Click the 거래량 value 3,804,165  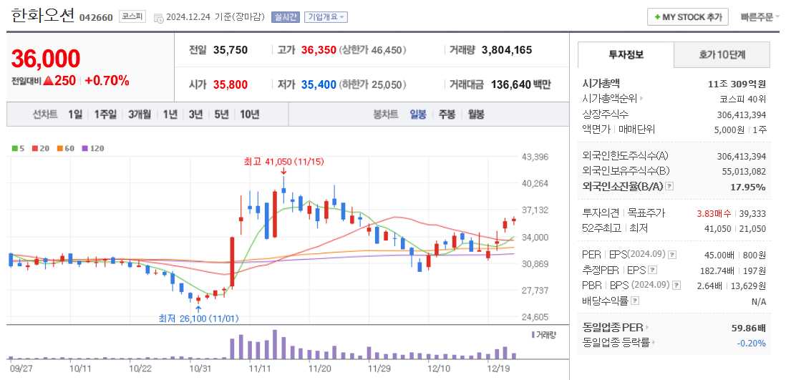pos(507,50)
